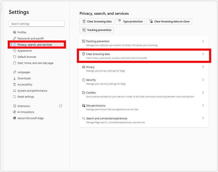
Task: Click the Reset settings icon
Action: (15, 97)
